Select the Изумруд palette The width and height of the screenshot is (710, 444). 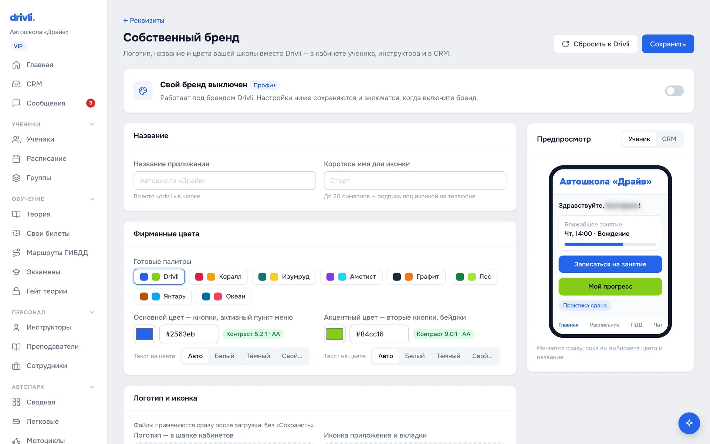click(x=284, y=277)
